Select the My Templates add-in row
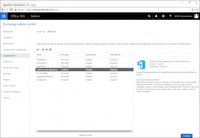200x138 pixels. click(84, 73)
